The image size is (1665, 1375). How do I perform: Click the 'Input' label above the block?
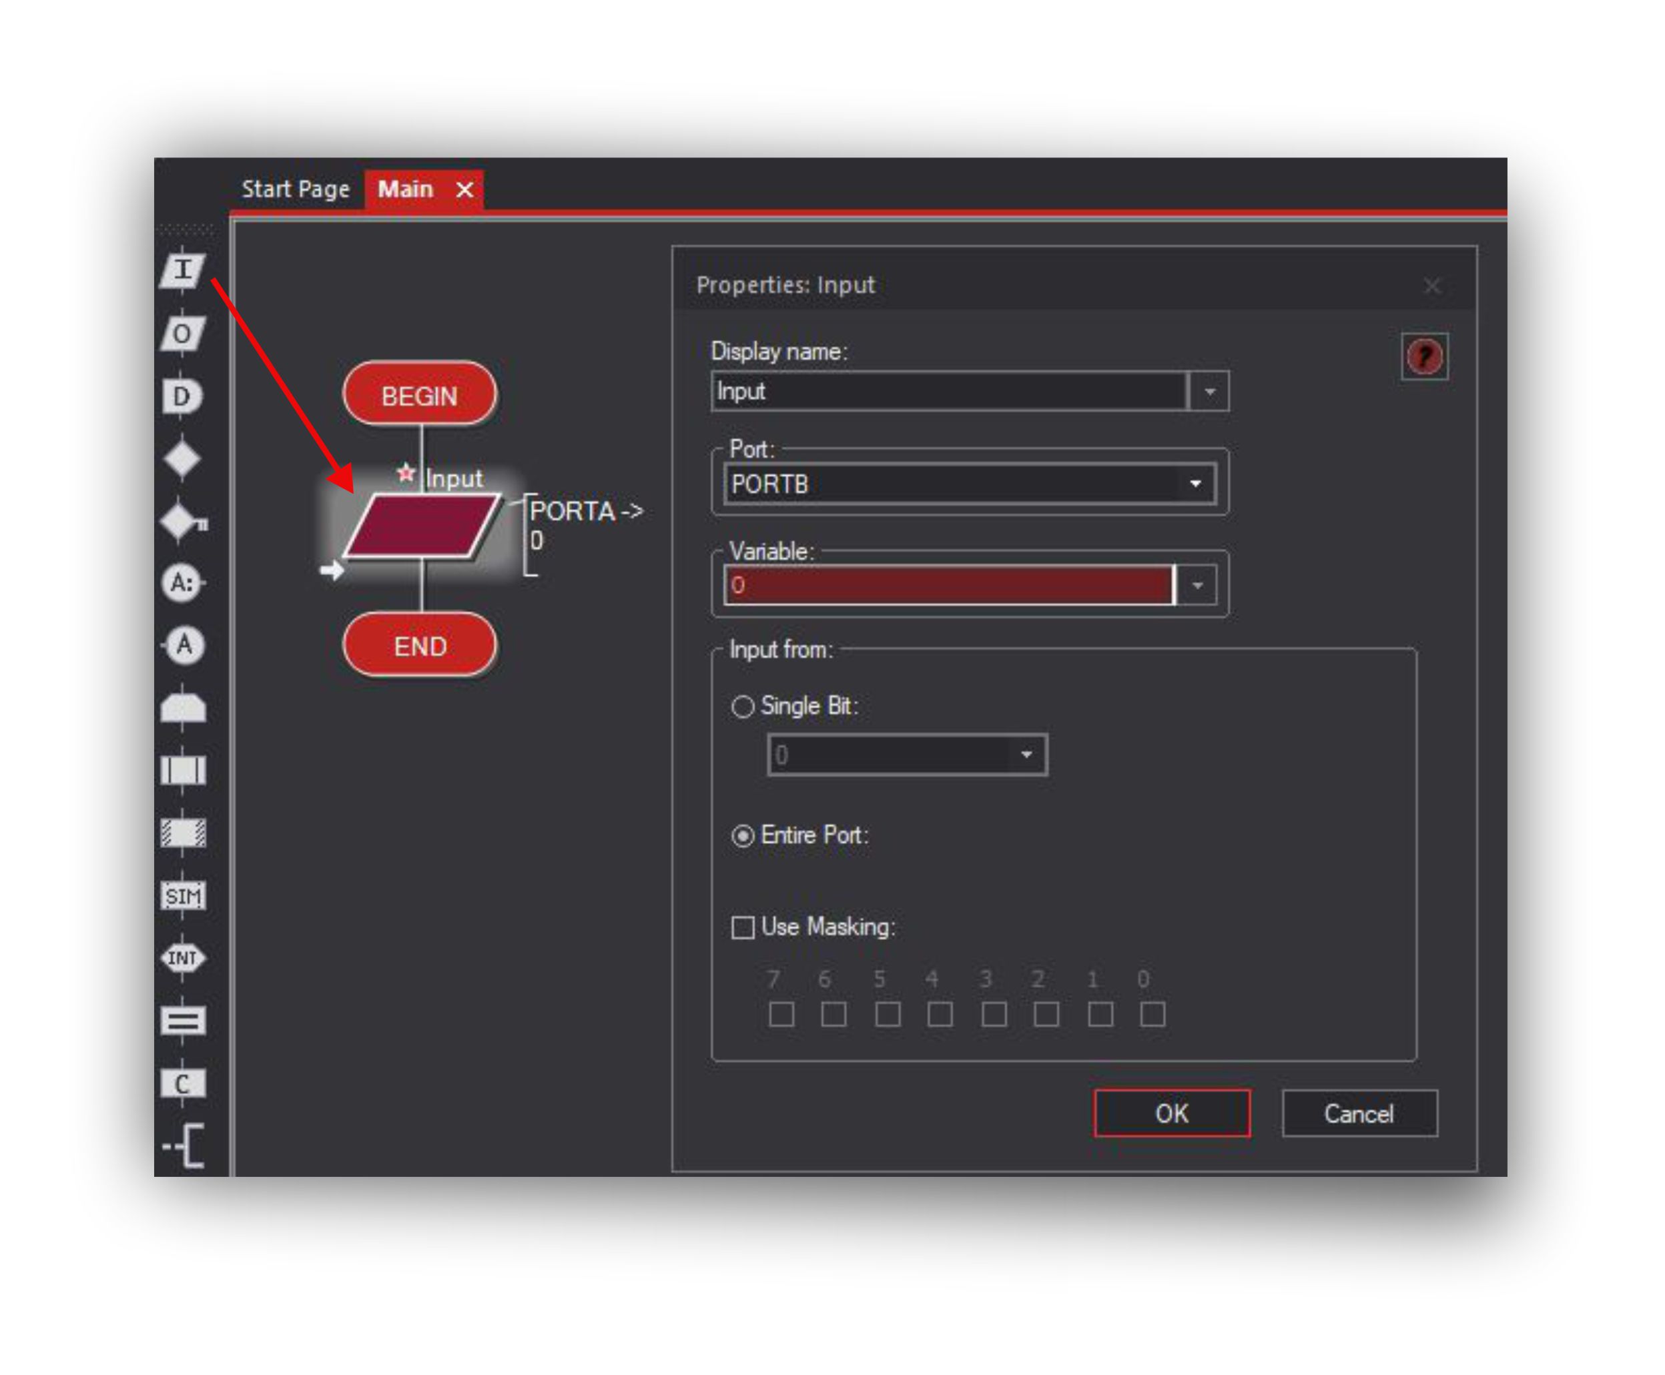tap(454, 478)
